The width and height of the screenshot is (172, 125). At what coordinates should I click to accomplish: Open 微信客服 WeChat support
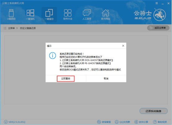pos(104,122)
